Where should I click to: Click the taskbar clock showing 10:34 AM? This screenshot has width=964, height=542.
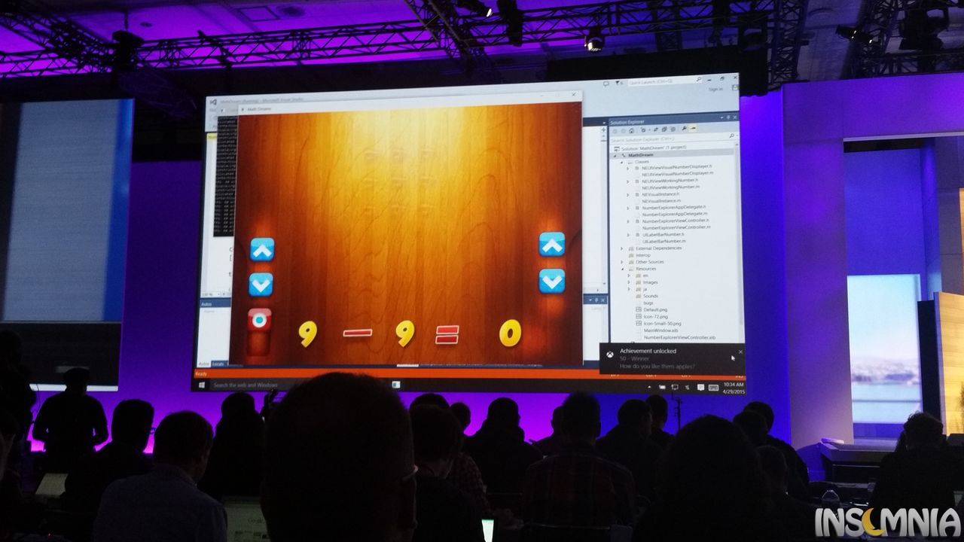point(734,385)
